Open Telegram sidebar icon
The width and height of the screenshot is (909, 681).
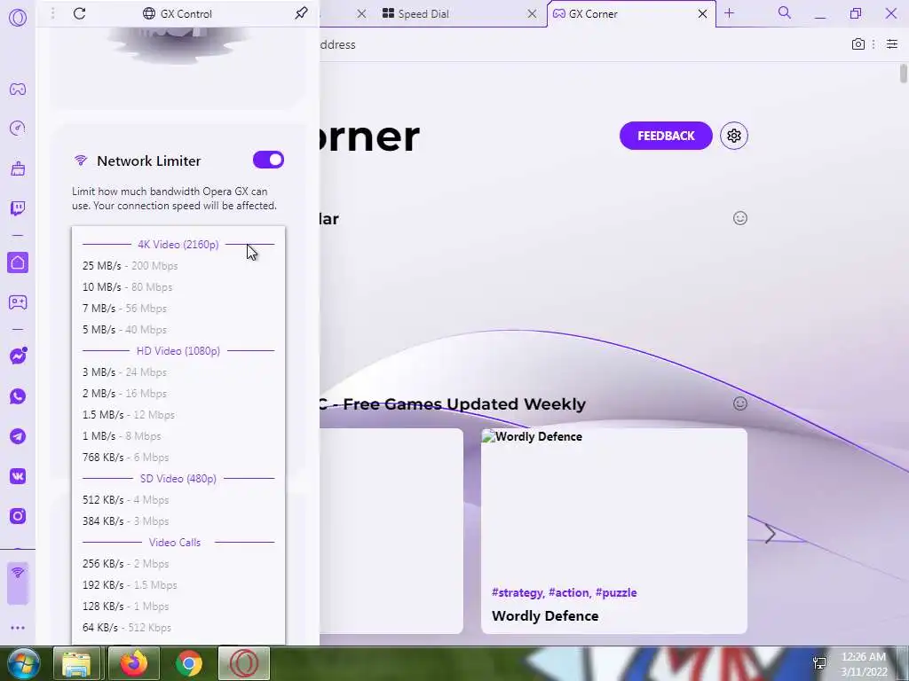tap(18, 436)
